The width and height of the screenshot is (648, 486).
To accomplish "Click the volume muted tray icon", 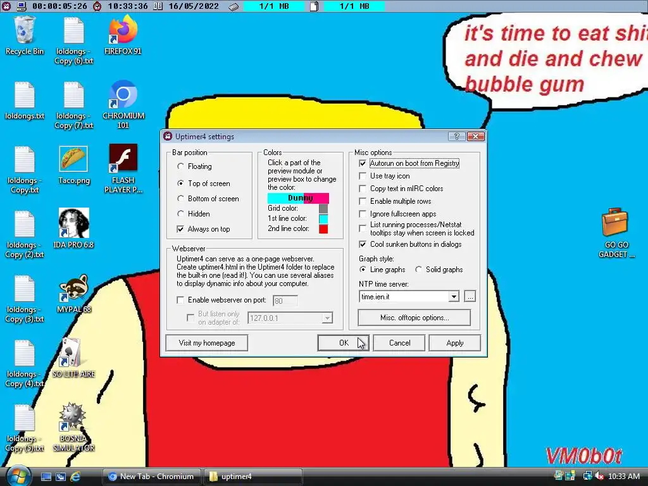I will (599, 476).
